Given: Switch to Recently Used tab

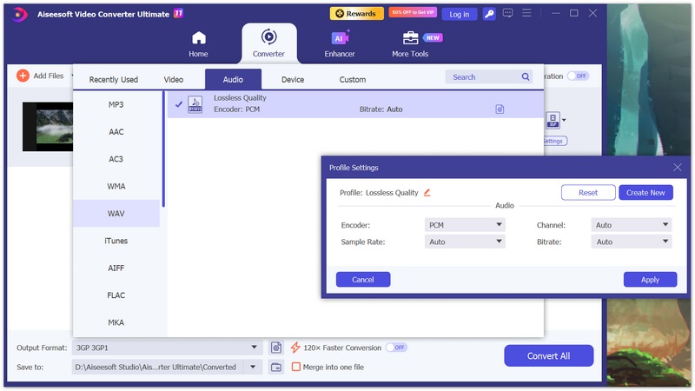Looking at the screenshot, I should pyautogui.click(x=114, y=80).
